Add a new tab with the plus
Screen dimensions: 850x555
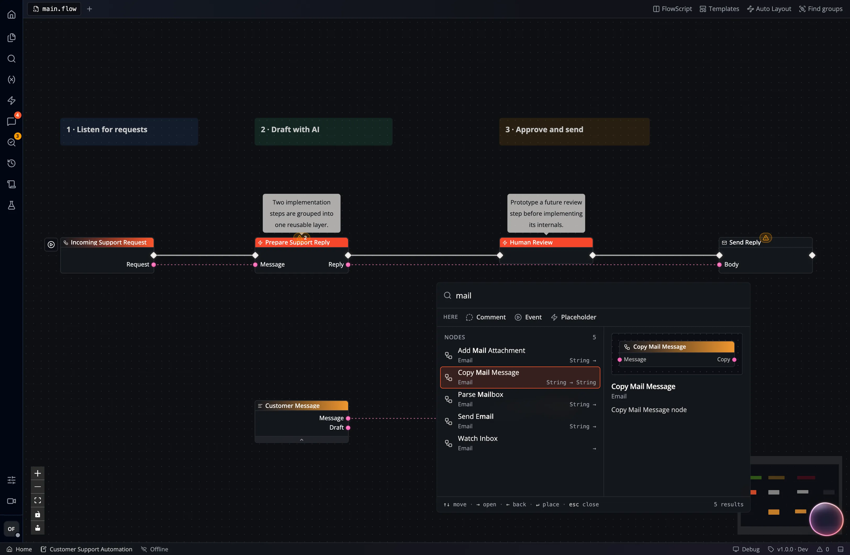[x=90, y=9]
